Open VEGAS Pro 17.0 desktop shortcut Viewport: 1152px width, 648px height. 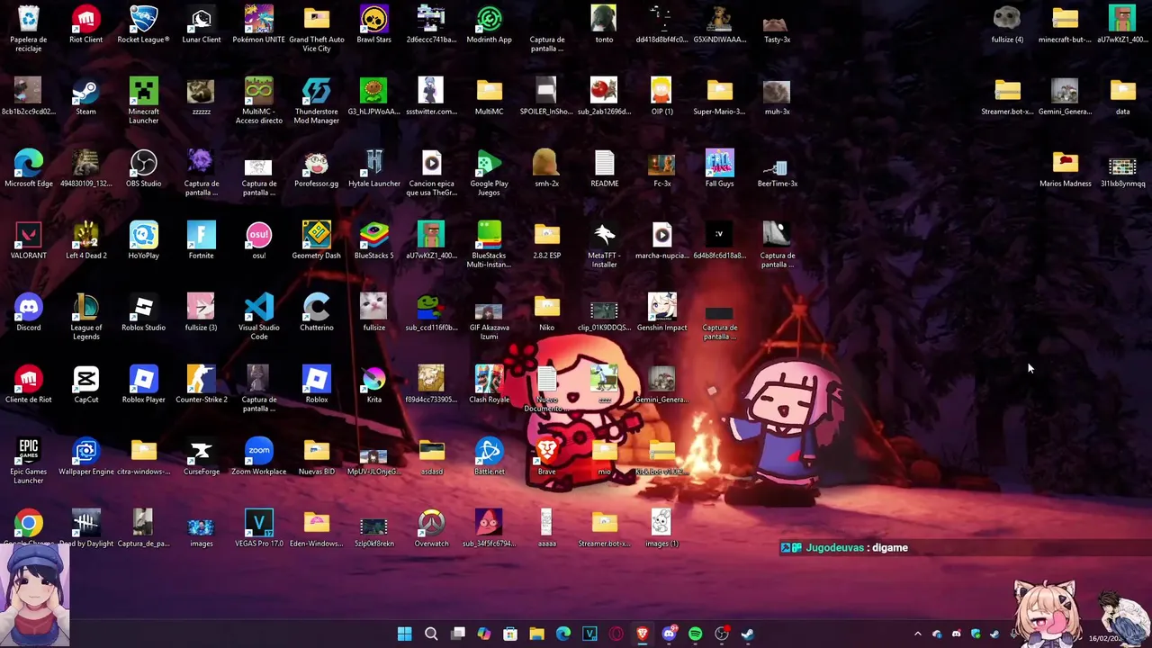coord(259,528)
